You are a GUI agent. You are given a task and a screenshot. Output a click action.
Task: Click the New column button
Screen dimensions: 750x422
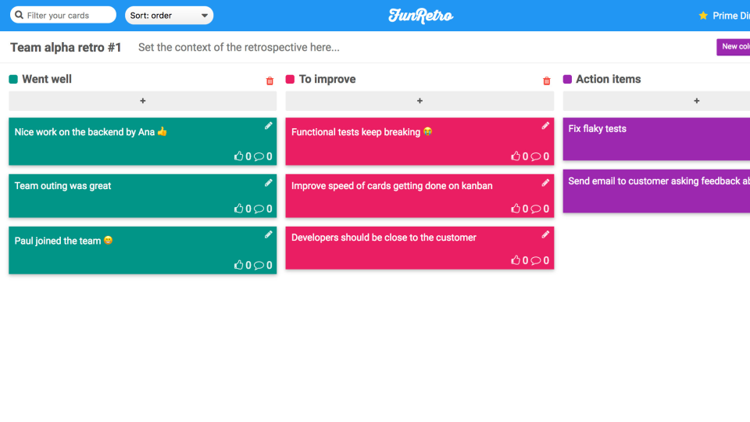[x=734, y=47]
